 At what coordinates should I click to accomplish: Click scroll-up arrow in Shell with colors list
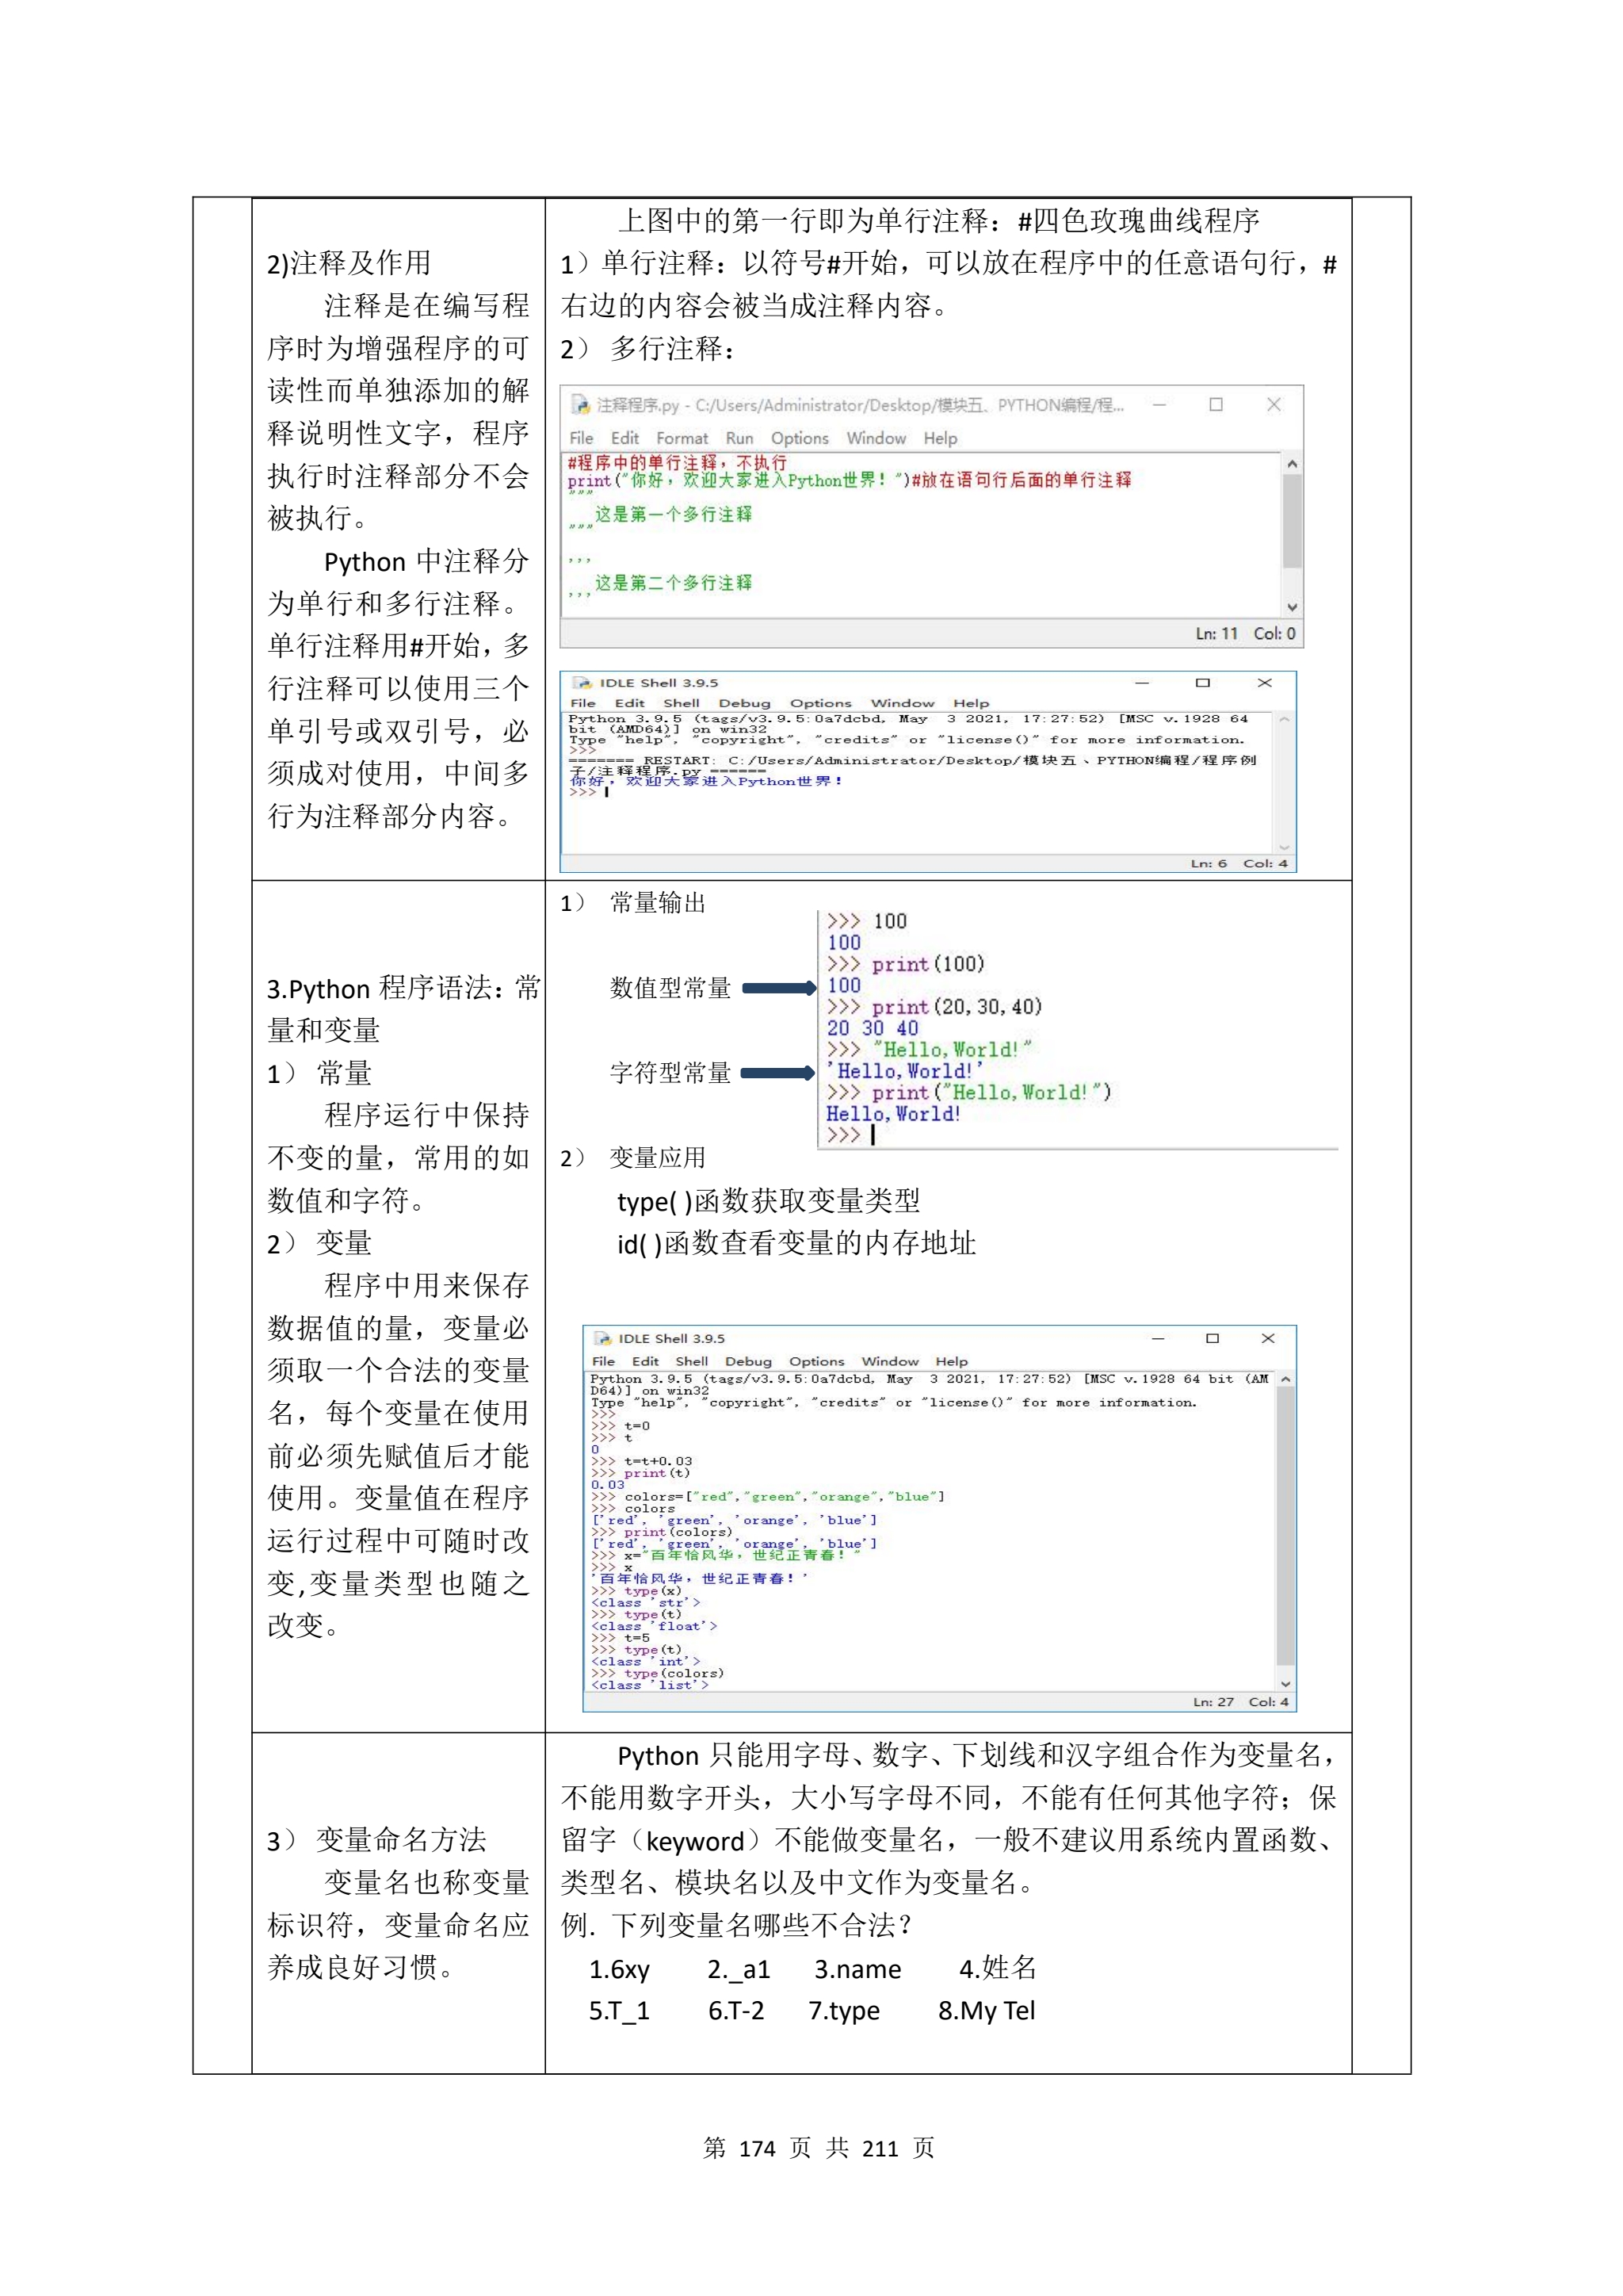(x=1285, y=1379)
